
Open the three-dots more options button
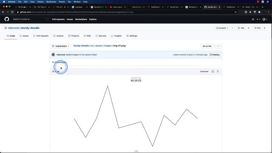218,46
